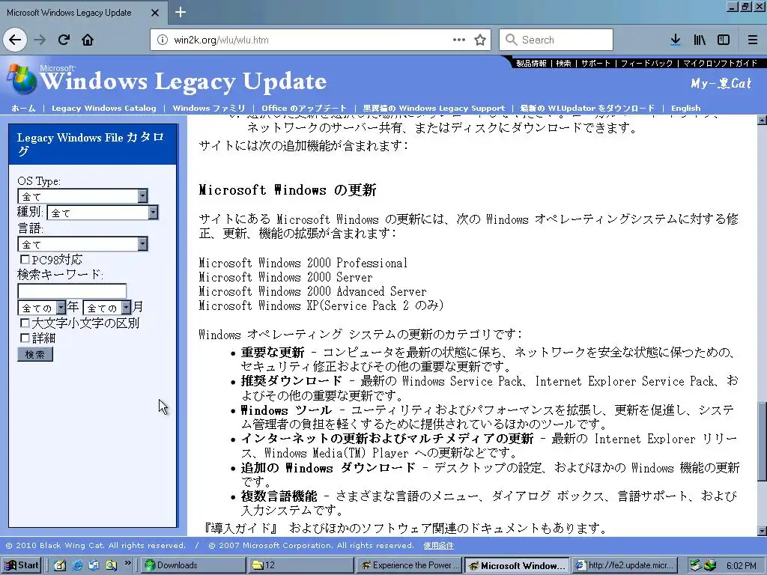Open 使用条件 footer link
Screen dimensions: 767x575
tap(438, 545)
